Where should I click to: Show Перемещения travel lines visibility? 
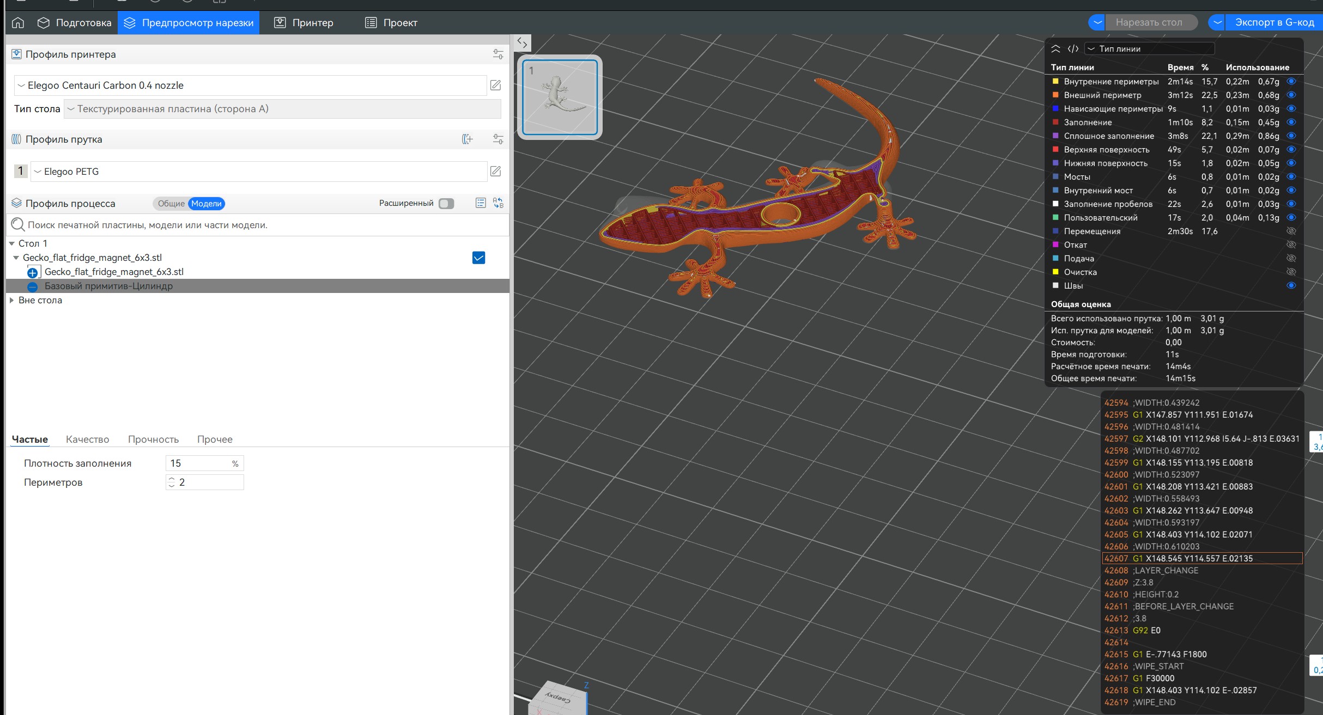pos(1291,231)
